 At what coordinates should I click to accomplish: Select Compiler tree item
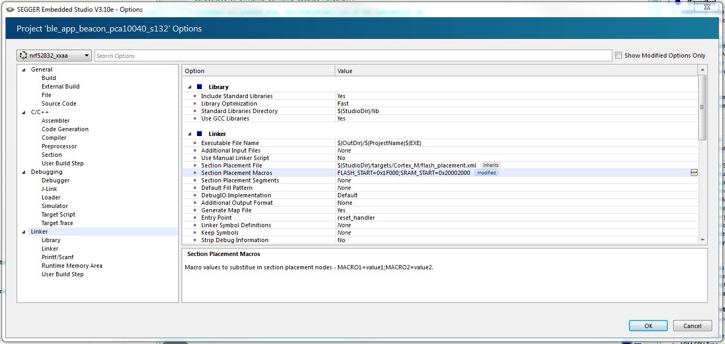tap(54, 138)
